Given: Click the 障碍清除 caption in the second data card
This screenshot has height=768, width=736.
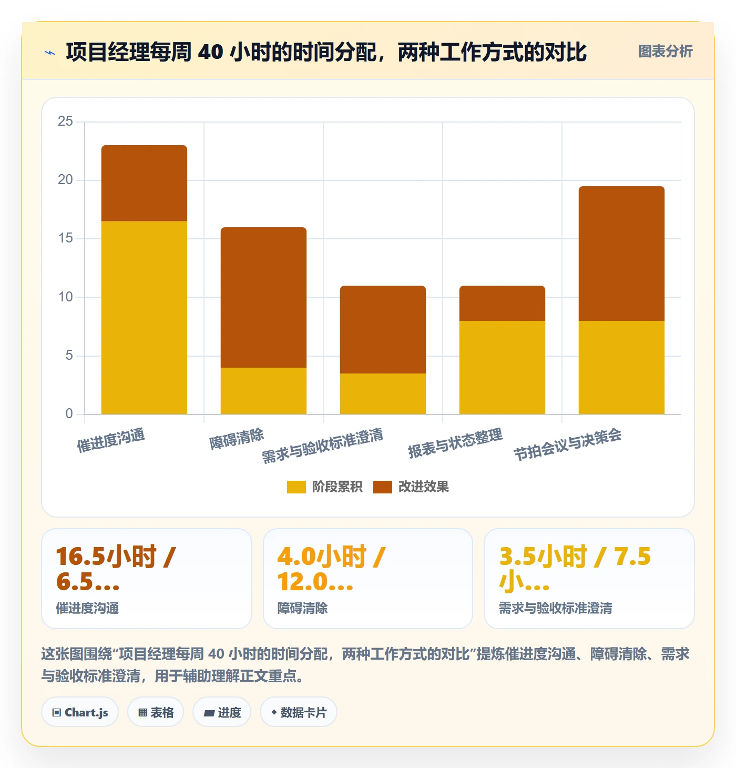Looking at the screenshot, I should pyautogui.click(x=302, y=609).
